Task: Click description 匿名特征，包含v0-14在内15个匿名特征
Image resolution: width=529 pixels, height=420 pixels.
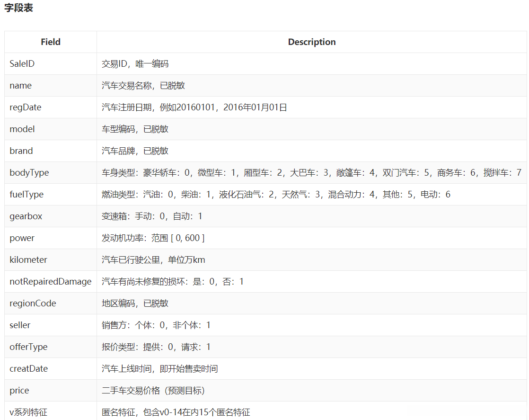Action: [176, 412]
